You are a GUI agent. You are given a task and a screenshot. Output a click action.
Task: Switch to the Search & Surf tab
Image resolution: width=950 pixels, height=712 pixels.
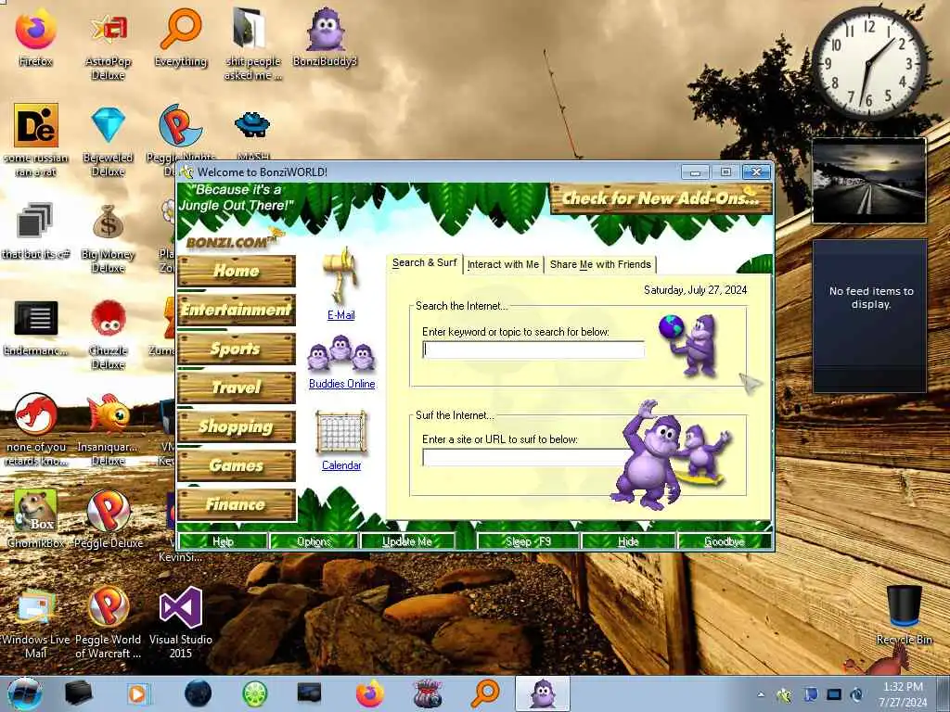(424, 263)
